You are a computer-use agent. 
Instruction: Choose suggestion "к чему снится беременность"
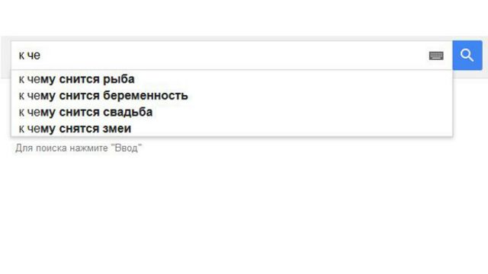click(x=232, y=95)
